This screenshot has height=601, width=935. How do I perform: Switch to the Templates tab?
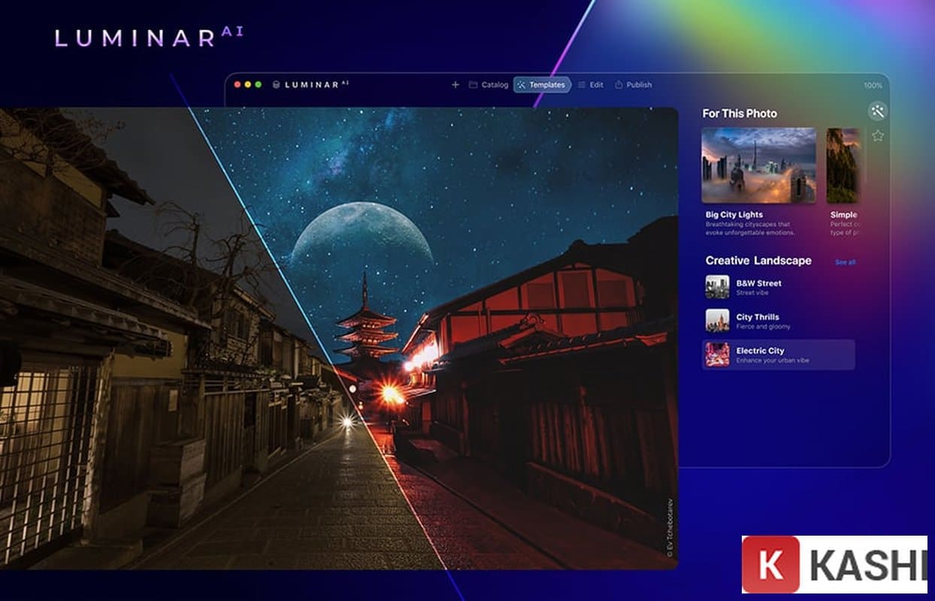point(542,85)
